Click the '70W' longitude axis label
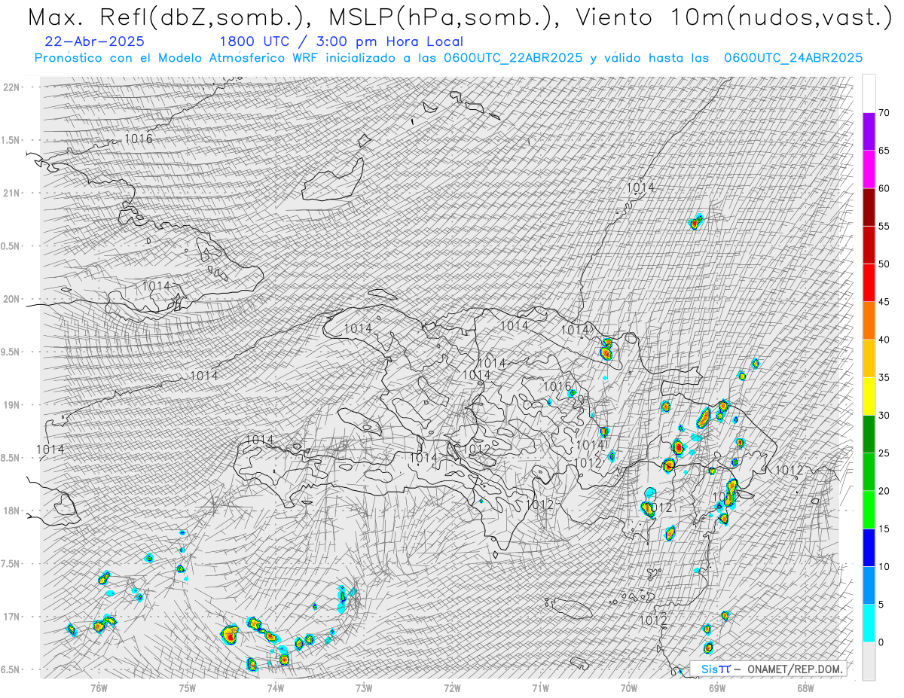904x698 pixels. coord(629,688)
